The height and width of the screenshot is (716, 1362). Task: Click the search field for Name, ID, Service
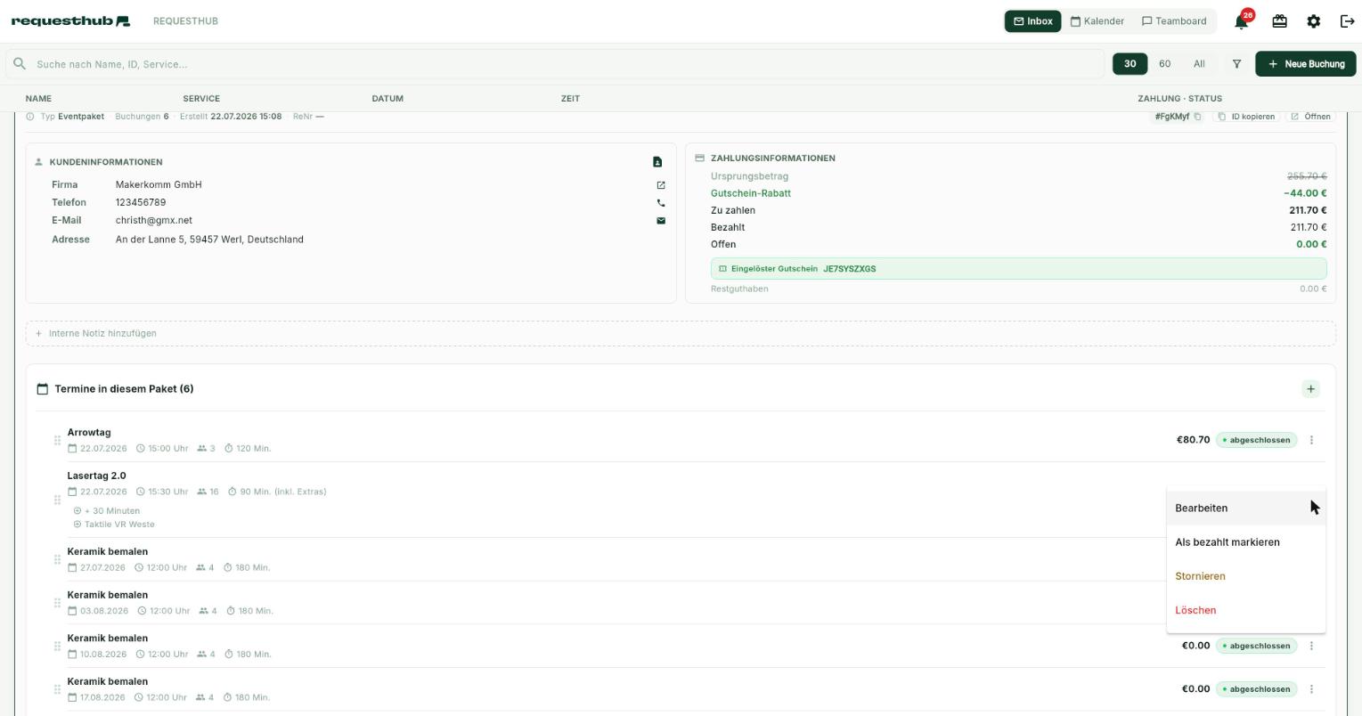click(555, 64)
